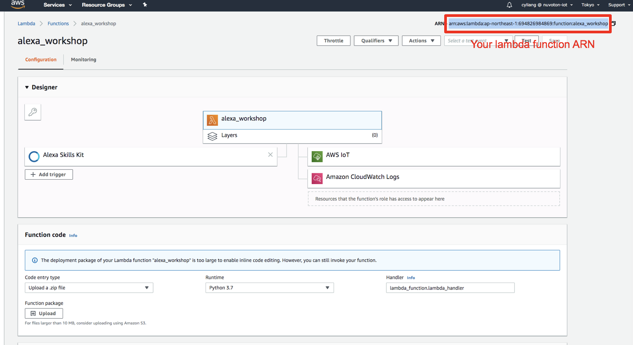Screen dimensions: 633x345
Task: Click the info circle icon in the notice banner
Action: 35,260
